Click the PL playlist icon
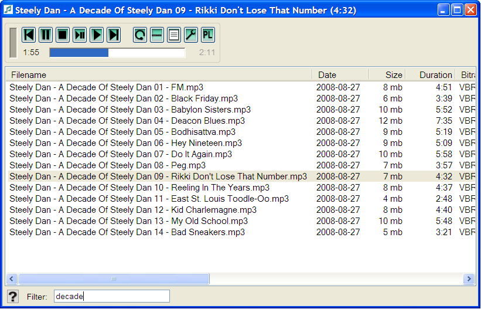Viewport: 481px width, 309px height. (208, 35)
